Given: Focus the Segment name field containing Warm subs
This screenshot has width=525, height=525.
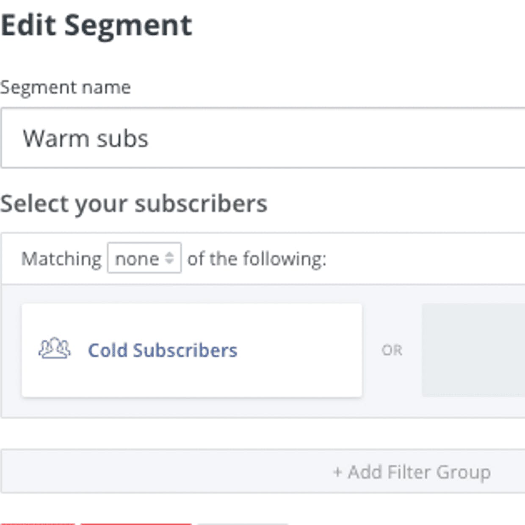Looking at the screenshot, I should tap(262, 138).
